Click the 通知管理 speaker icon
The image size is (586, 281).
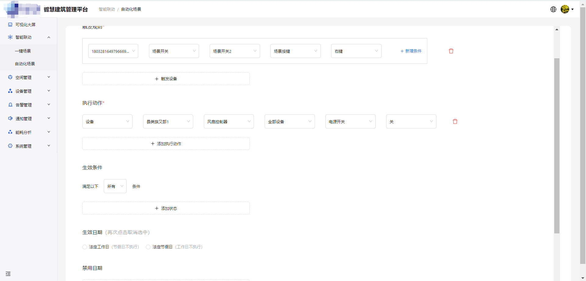(10, 118)
